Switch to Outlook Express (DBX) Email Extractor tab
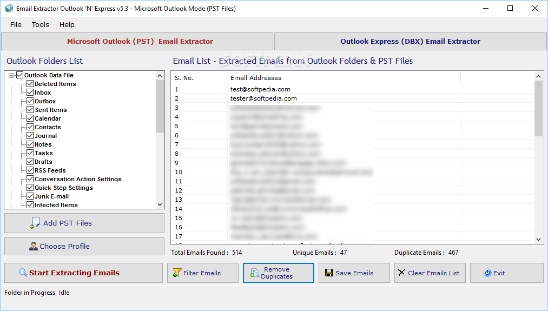The height and width of the screenshot is (311, 548). [410, 42]
